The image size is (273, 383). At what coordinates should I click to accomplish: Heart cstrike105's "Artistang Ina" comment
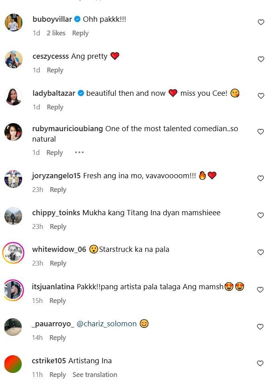pyautogui.click(x=260, y=363)
